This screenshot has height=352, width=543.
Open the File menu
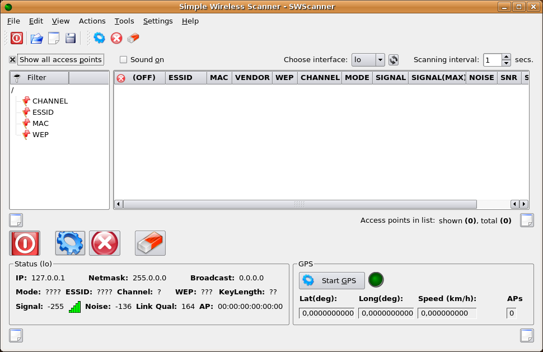13,21
